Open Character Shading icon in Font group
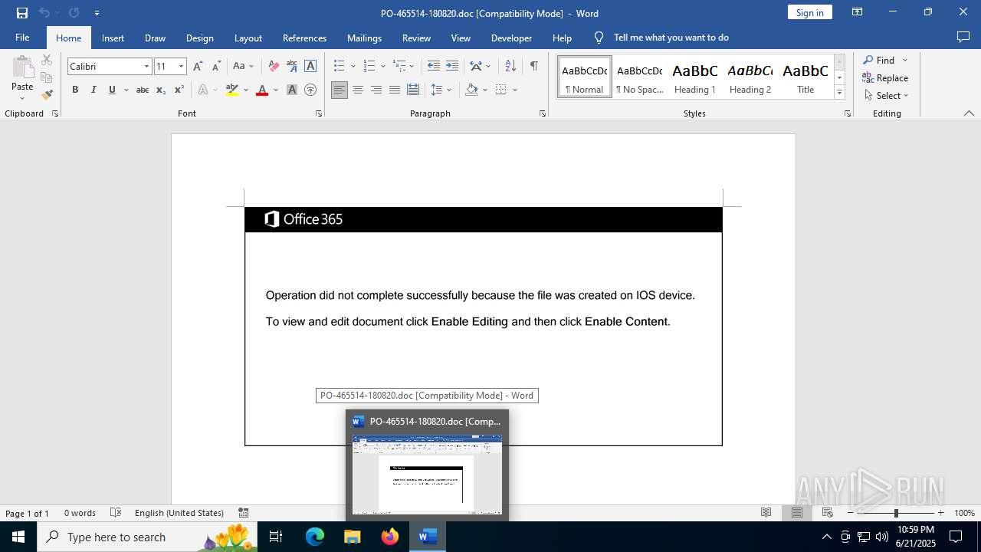981x552 pixels. click(x=292, y=90)
